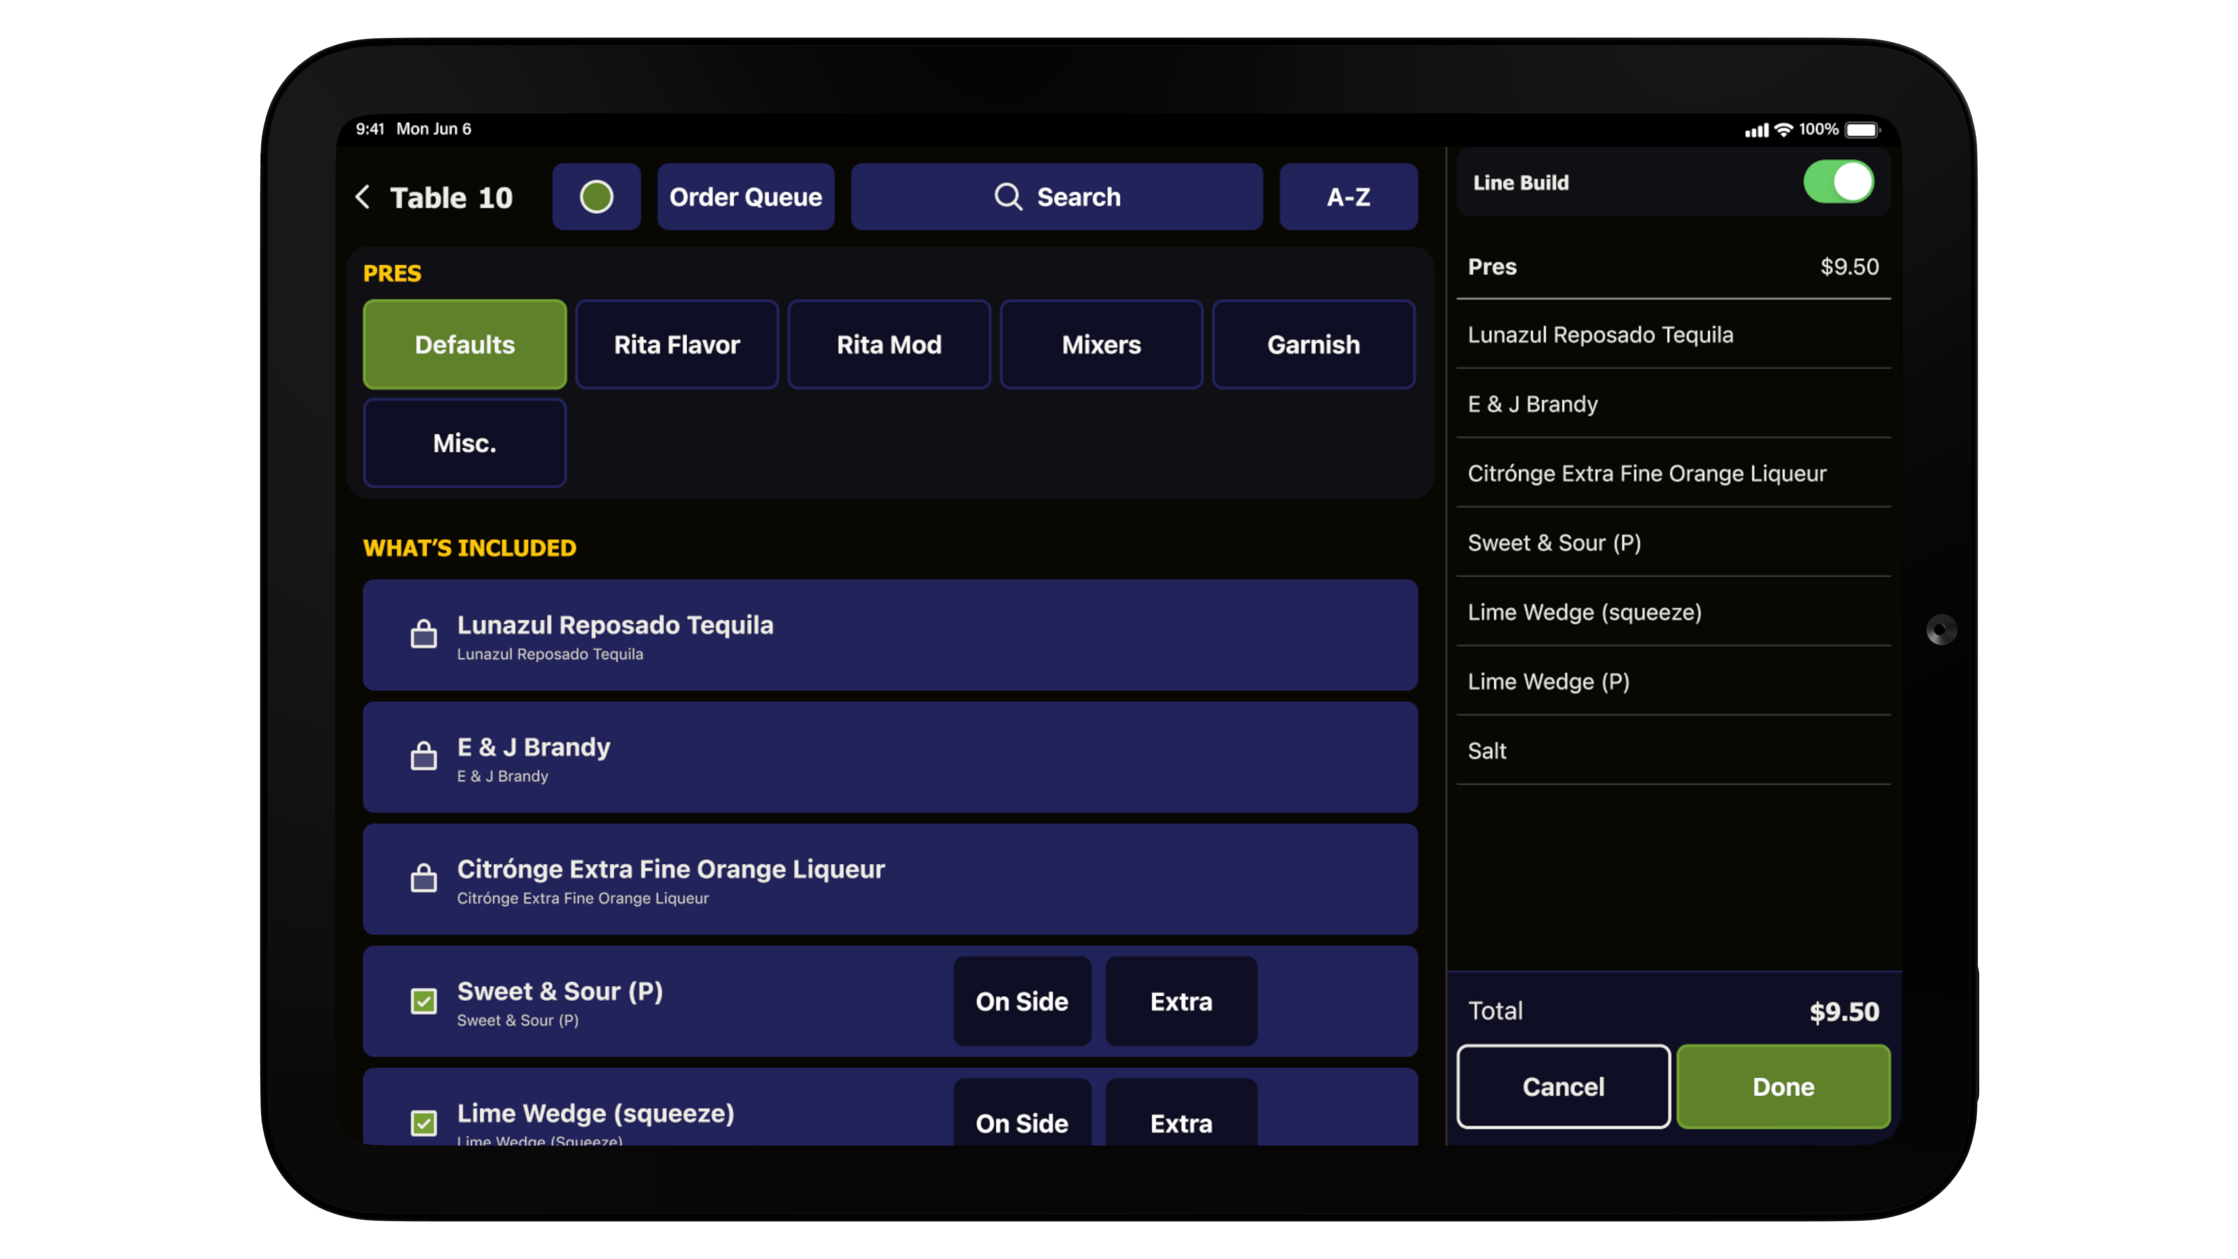This screenshot has width=2238, height=1259.
Task: Open the Order Queue
Action: click(745, 196)
